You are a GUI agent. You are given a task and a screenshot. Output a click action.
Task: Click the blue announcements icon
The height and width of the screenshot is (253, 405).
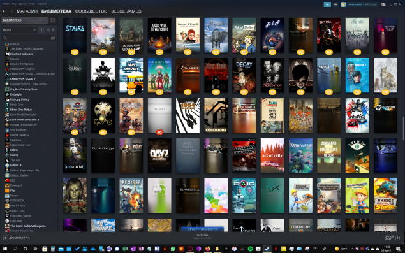point(327,4)
